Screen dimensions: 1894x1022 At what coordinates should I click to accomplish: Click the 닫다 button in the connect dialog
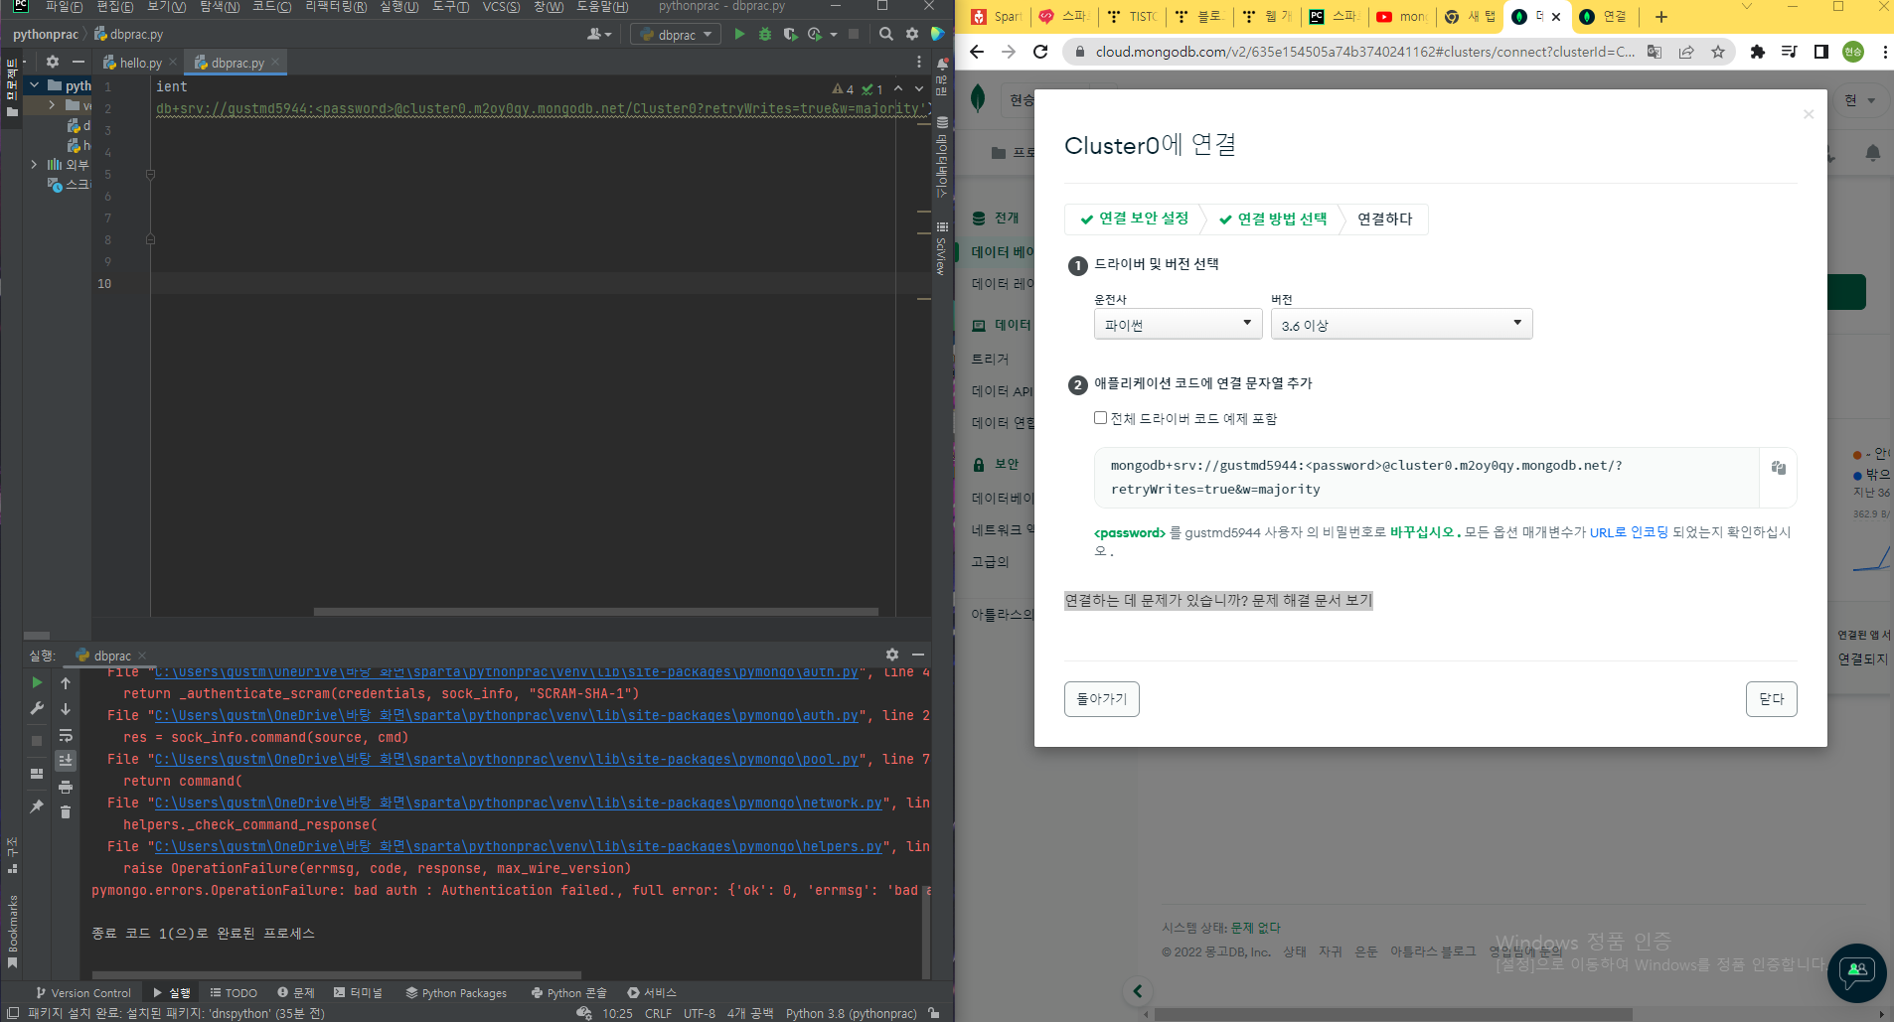tap(1772, 699)
